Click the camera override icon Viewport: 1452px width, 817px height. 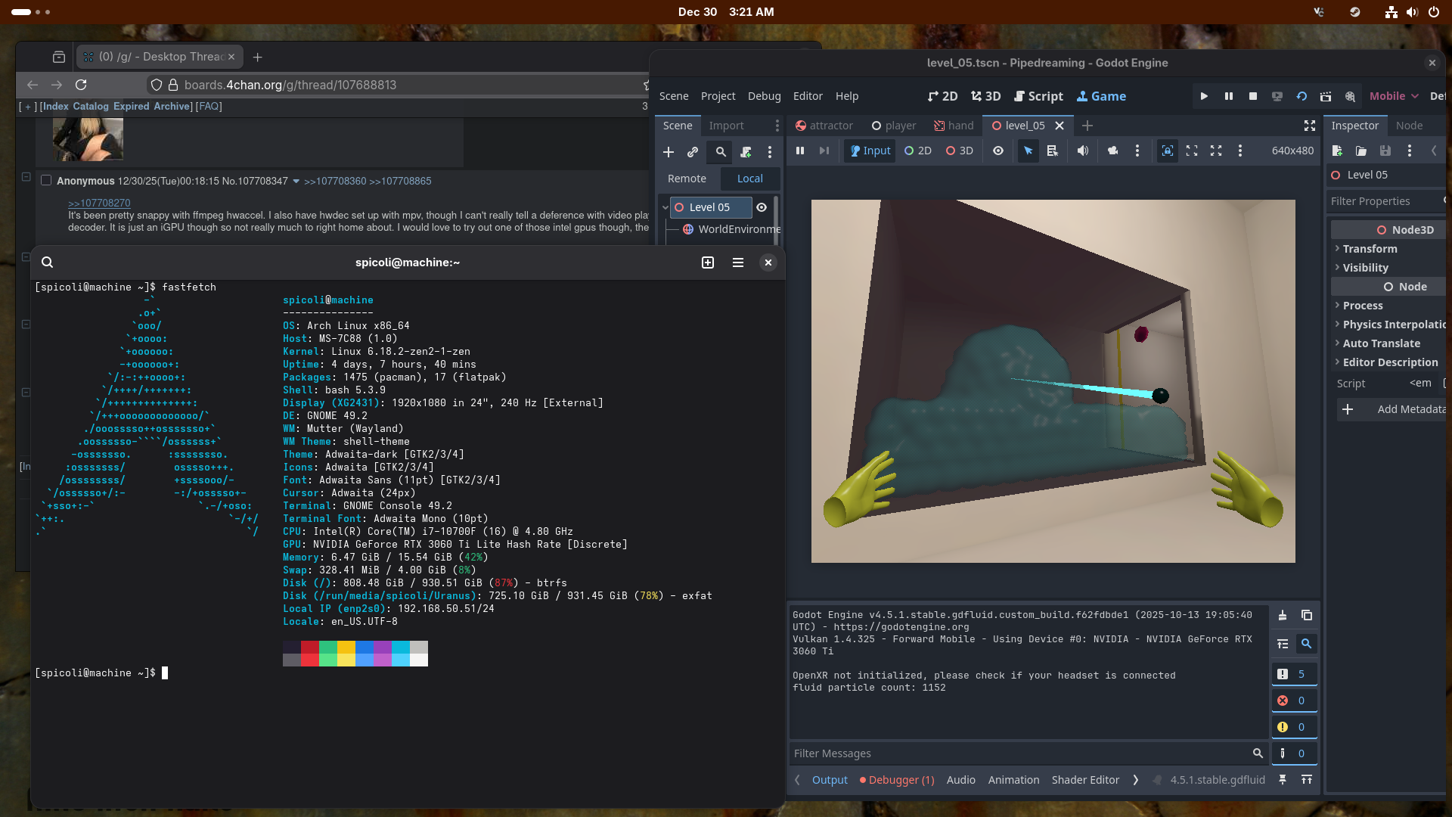[x=1112, y=151]
